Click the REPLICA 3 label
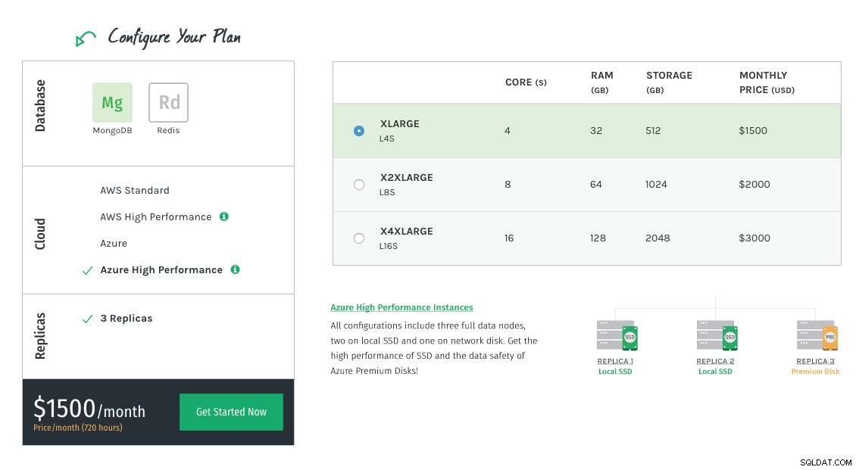Image resolution: width=859 pixels, height=470 pixels. pos(815,361)
